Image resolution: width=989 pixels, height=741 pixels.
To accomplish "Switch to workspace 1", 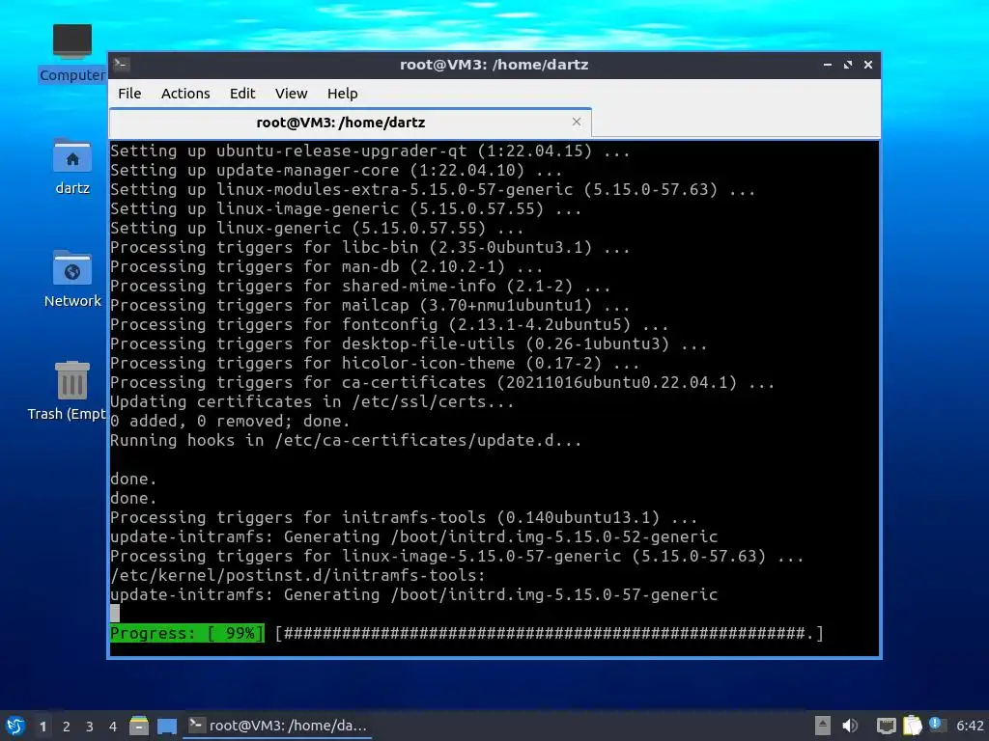I will [42, 727].
